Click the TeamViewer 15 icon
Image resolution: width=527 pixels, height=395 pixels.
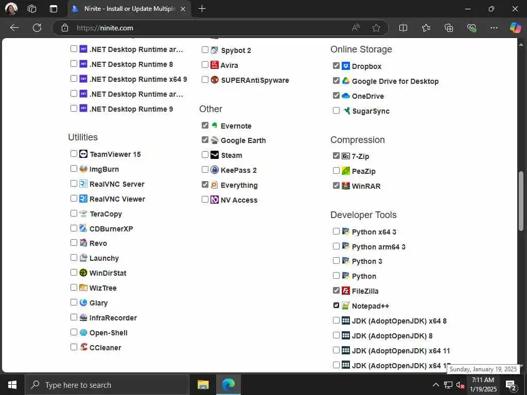pos(83,154)
